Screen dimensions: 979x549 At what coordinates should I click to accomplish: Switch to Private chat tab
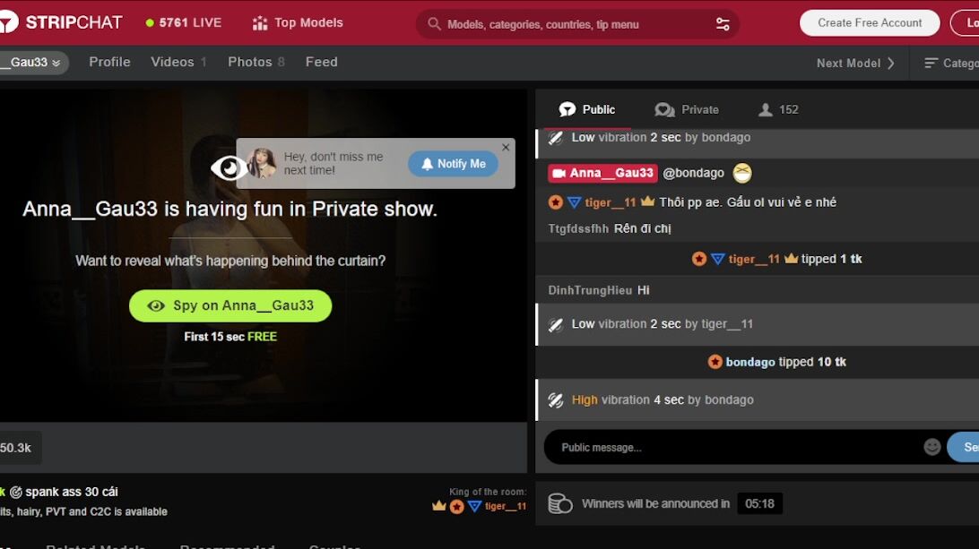point(687,110)
